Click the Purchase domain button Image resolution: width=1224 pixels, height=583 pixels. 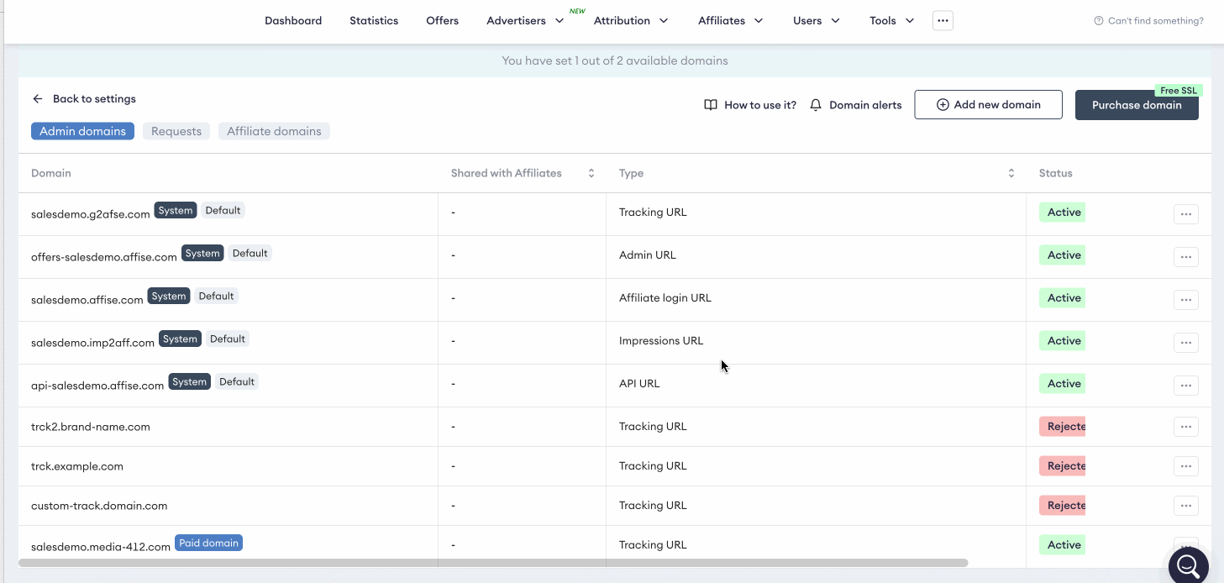(1136, 105)
